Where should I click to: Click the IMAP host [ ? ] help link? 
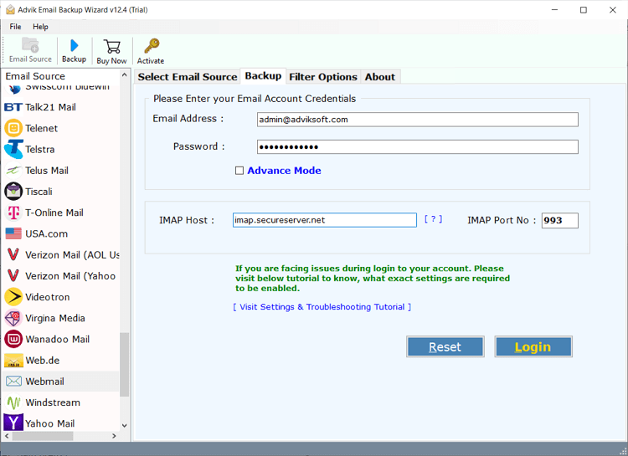pyautogui.click(x=434, y=219)
